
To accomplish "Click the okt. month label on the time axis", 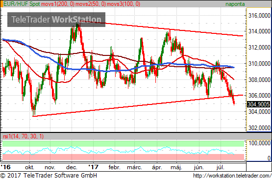I will [30, 167].
